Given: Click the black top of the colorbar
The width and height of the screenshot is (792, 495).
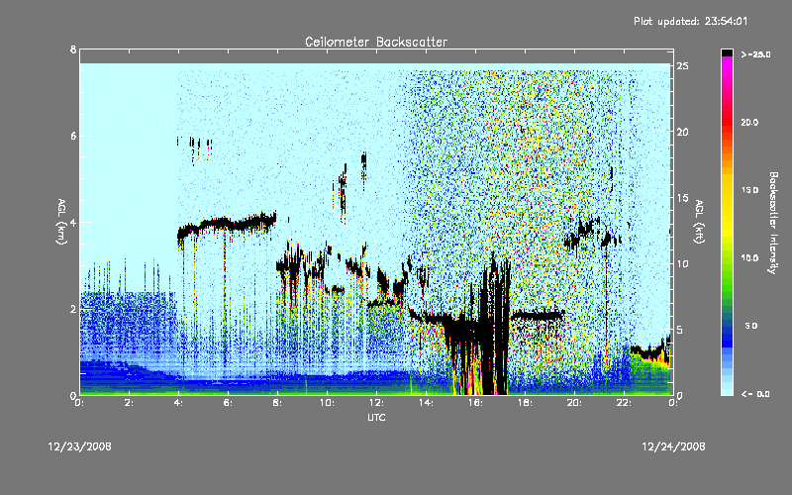Looking at the screenshot, I should tap(727, 52).
